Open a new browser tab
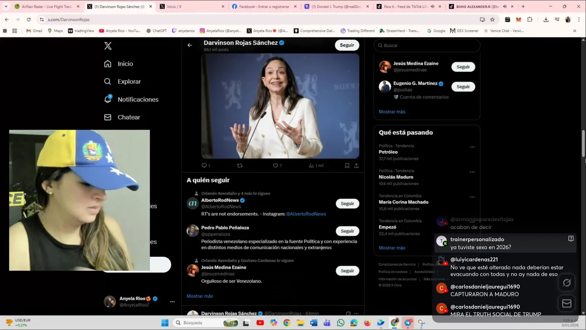 coord(523,6)
